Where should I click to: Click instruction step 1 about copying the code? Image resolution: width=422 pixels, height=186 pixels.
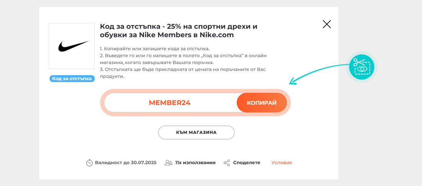point(155,49)
